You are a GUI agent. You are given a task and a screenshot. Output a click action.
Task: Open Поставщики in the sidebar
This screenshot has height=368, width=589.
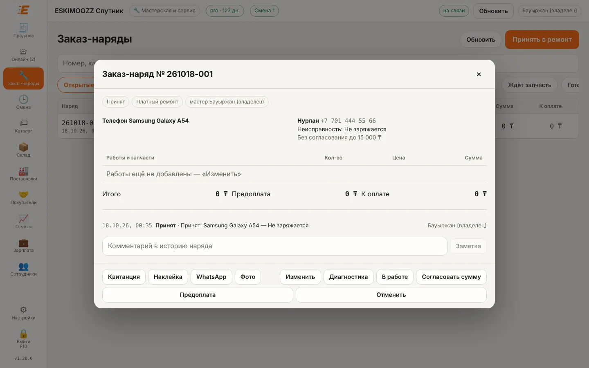click(x=23, y=174)
